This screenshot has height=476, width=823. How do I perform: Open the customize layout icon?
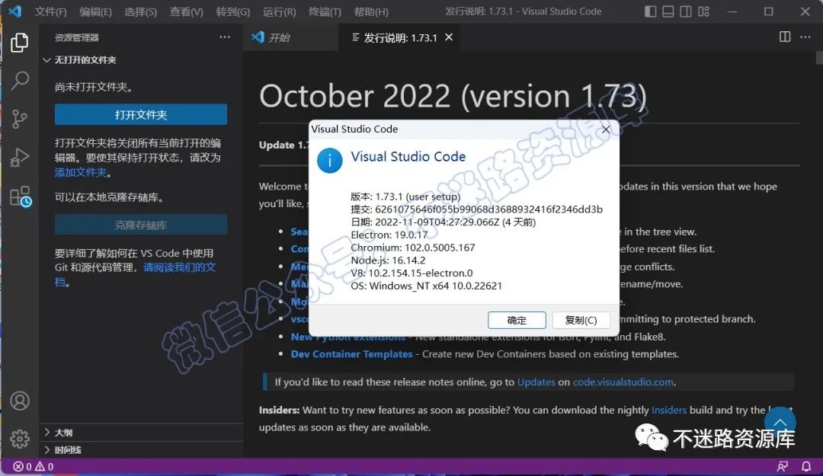tap(704, 11)
